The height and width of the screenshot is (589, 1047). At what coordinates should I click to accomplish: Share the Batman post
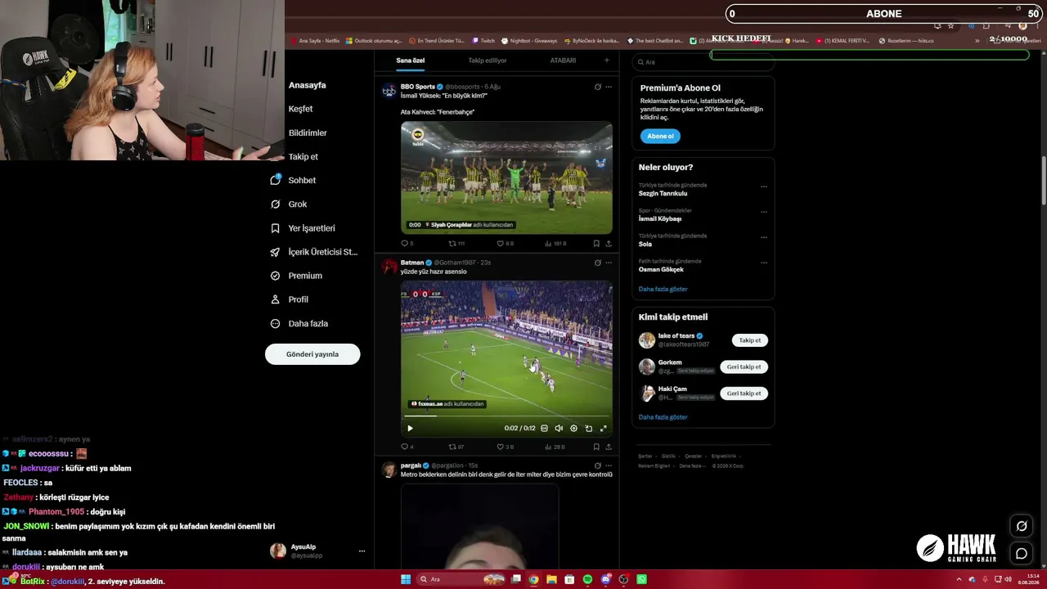[x=609, y=447]
